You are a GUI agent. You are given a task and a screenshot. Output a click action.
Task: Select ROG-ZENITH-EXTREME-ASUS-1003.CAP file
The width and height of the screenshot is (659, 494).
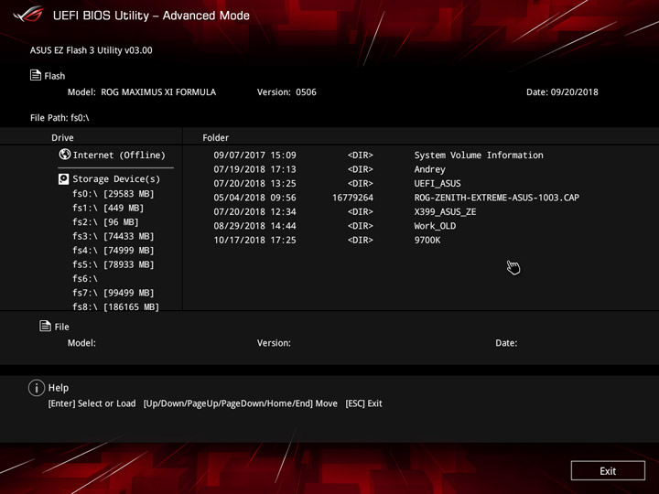pos(497,198)
